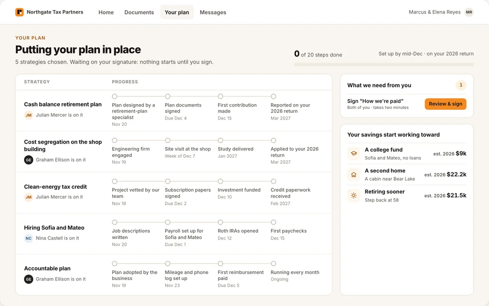
Task: Click step marker for Roth IRAs opened
Action: [220, 222]
